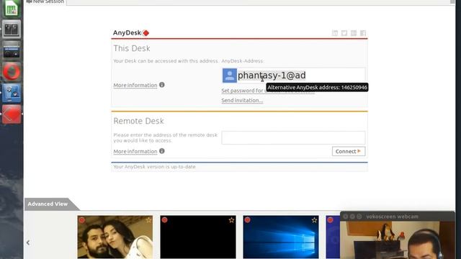Open the workspace switcher dock icon
Screen dimensions: 461x259
click(x=12, y=29)
